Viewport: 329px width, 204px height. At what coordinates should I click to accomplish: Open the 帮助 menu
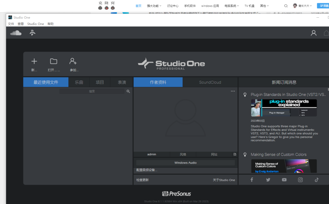[50, 24]
